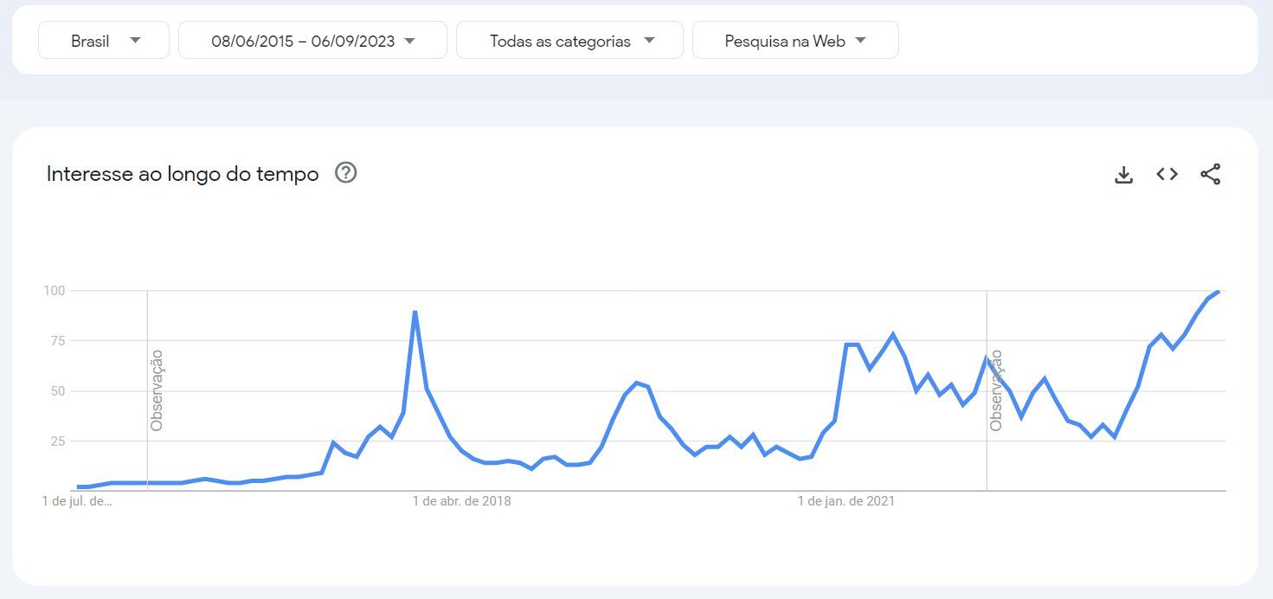Click the 50 value on the y-axis
The height and width of the screenshot is (599, 1273).
coord(57,391)
